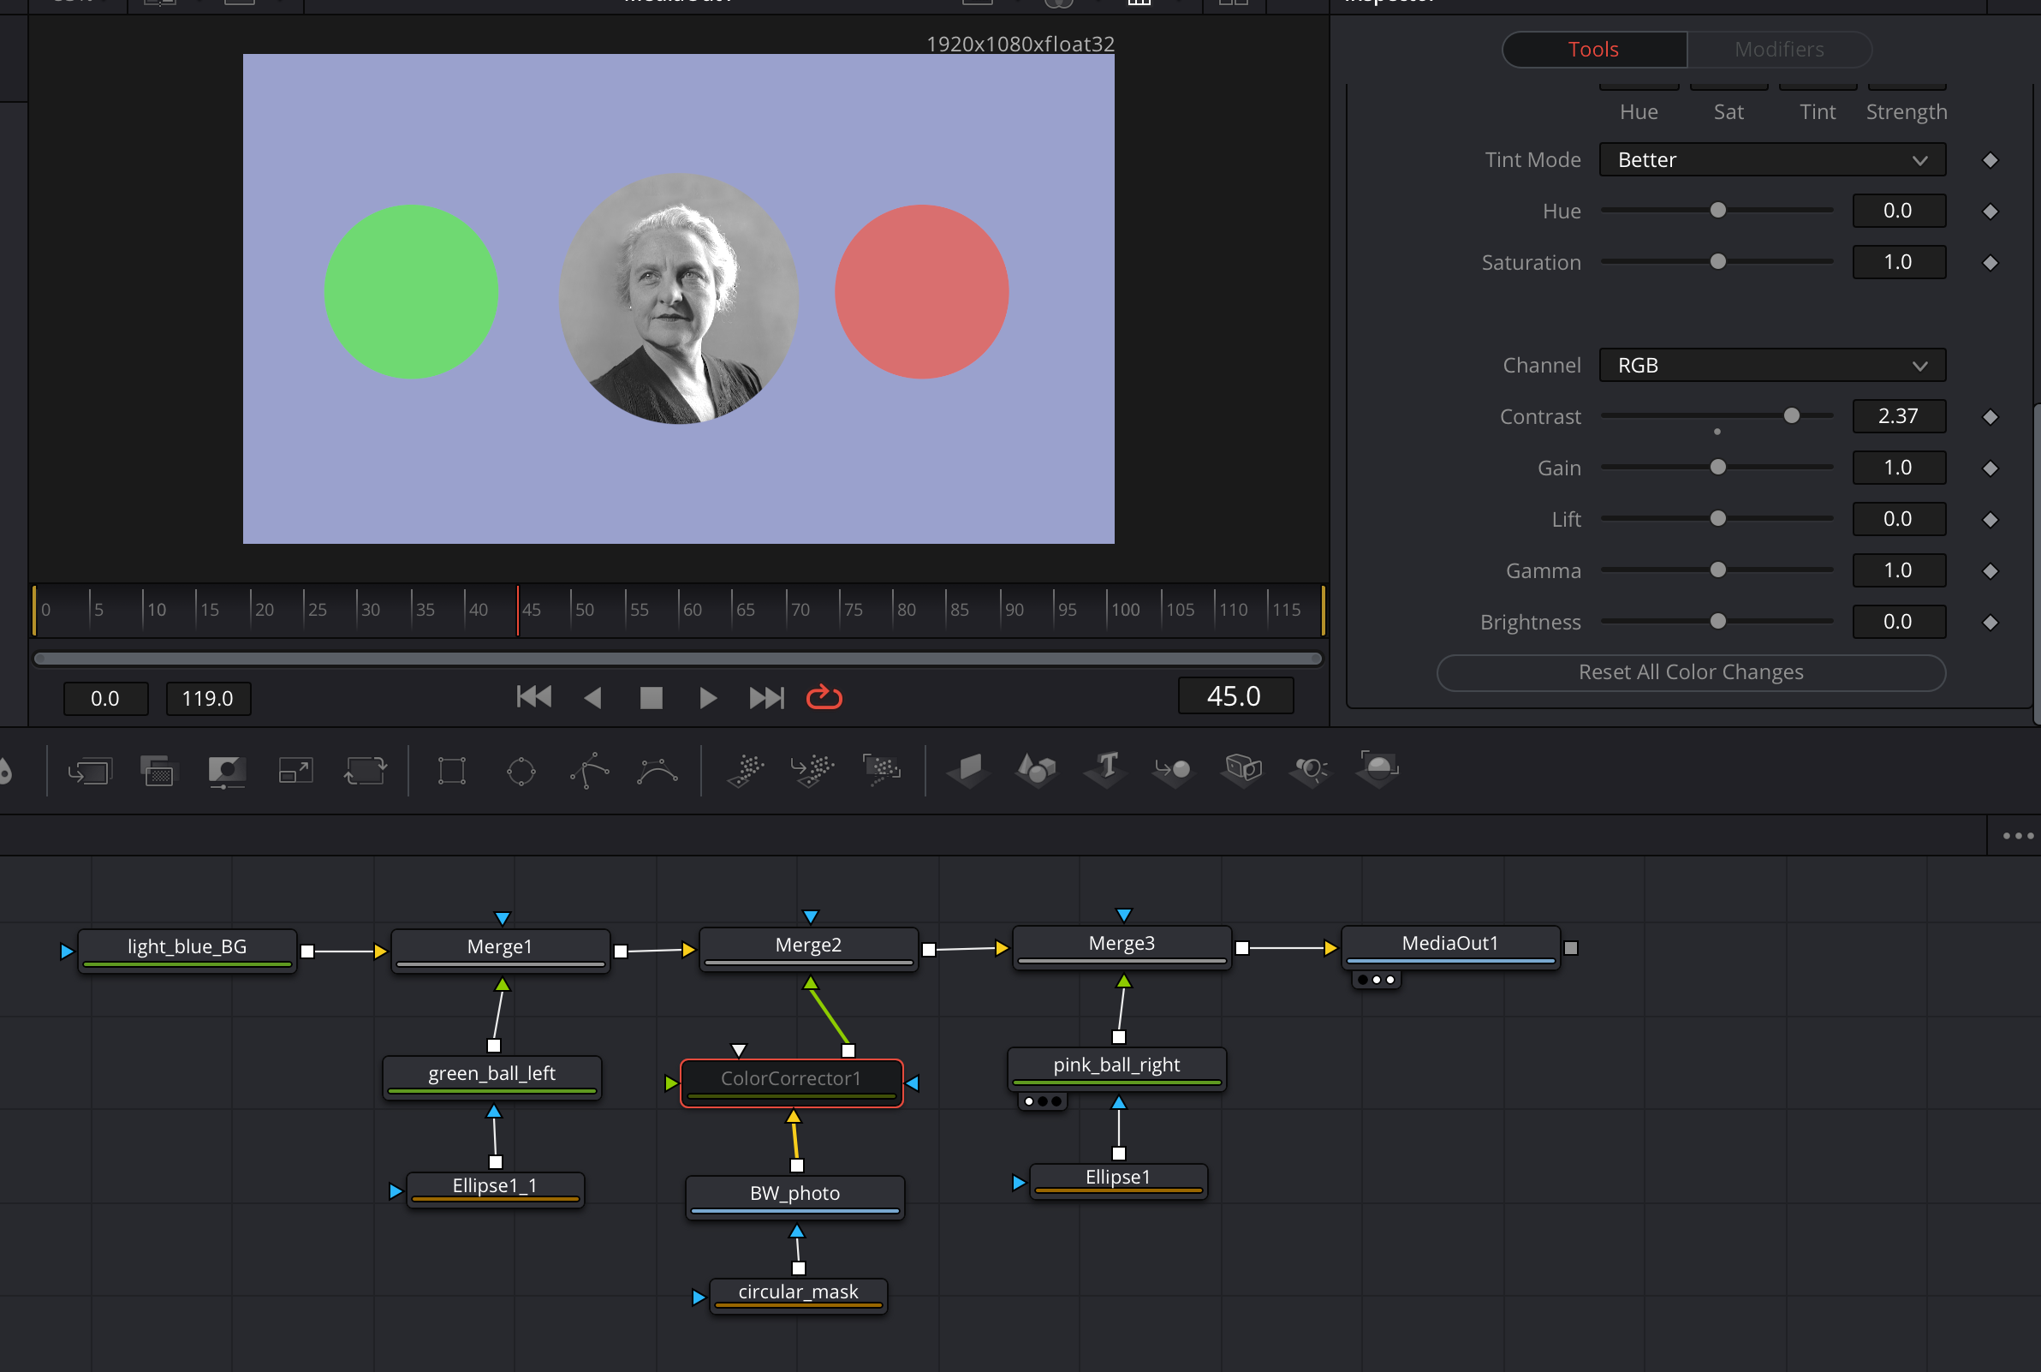
Task: Adjust the Hue slider handle
Action: (1717, 210)
